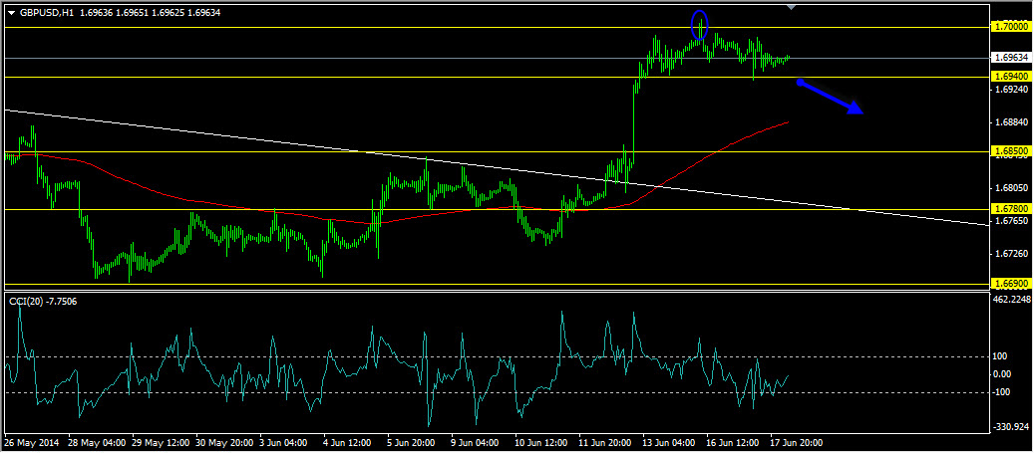Select the cyan CCI indicator line
Viewport: 1034px width, 453px height.
[396, 362]
